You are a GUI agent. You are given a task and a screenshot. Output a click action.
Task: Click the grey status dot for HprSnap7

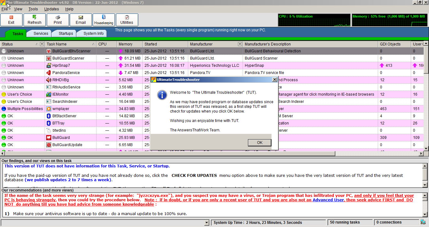pyautogui.click(x=4, y=65)
